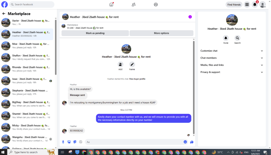This screenshot has height=155, width=271.
Task: Record a voice clip microphone icon
Action: [x=63, y=142]
